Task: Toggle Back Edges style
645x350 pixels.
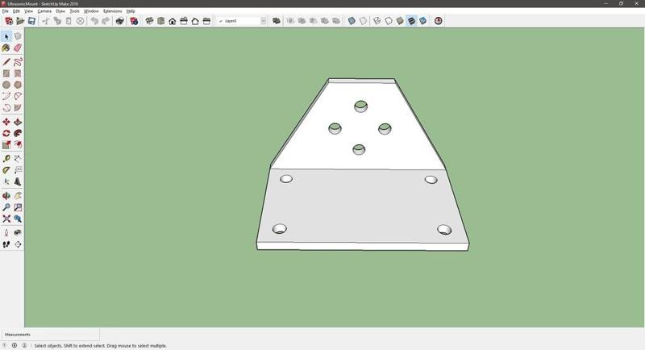Action: [x=364, y=20]
